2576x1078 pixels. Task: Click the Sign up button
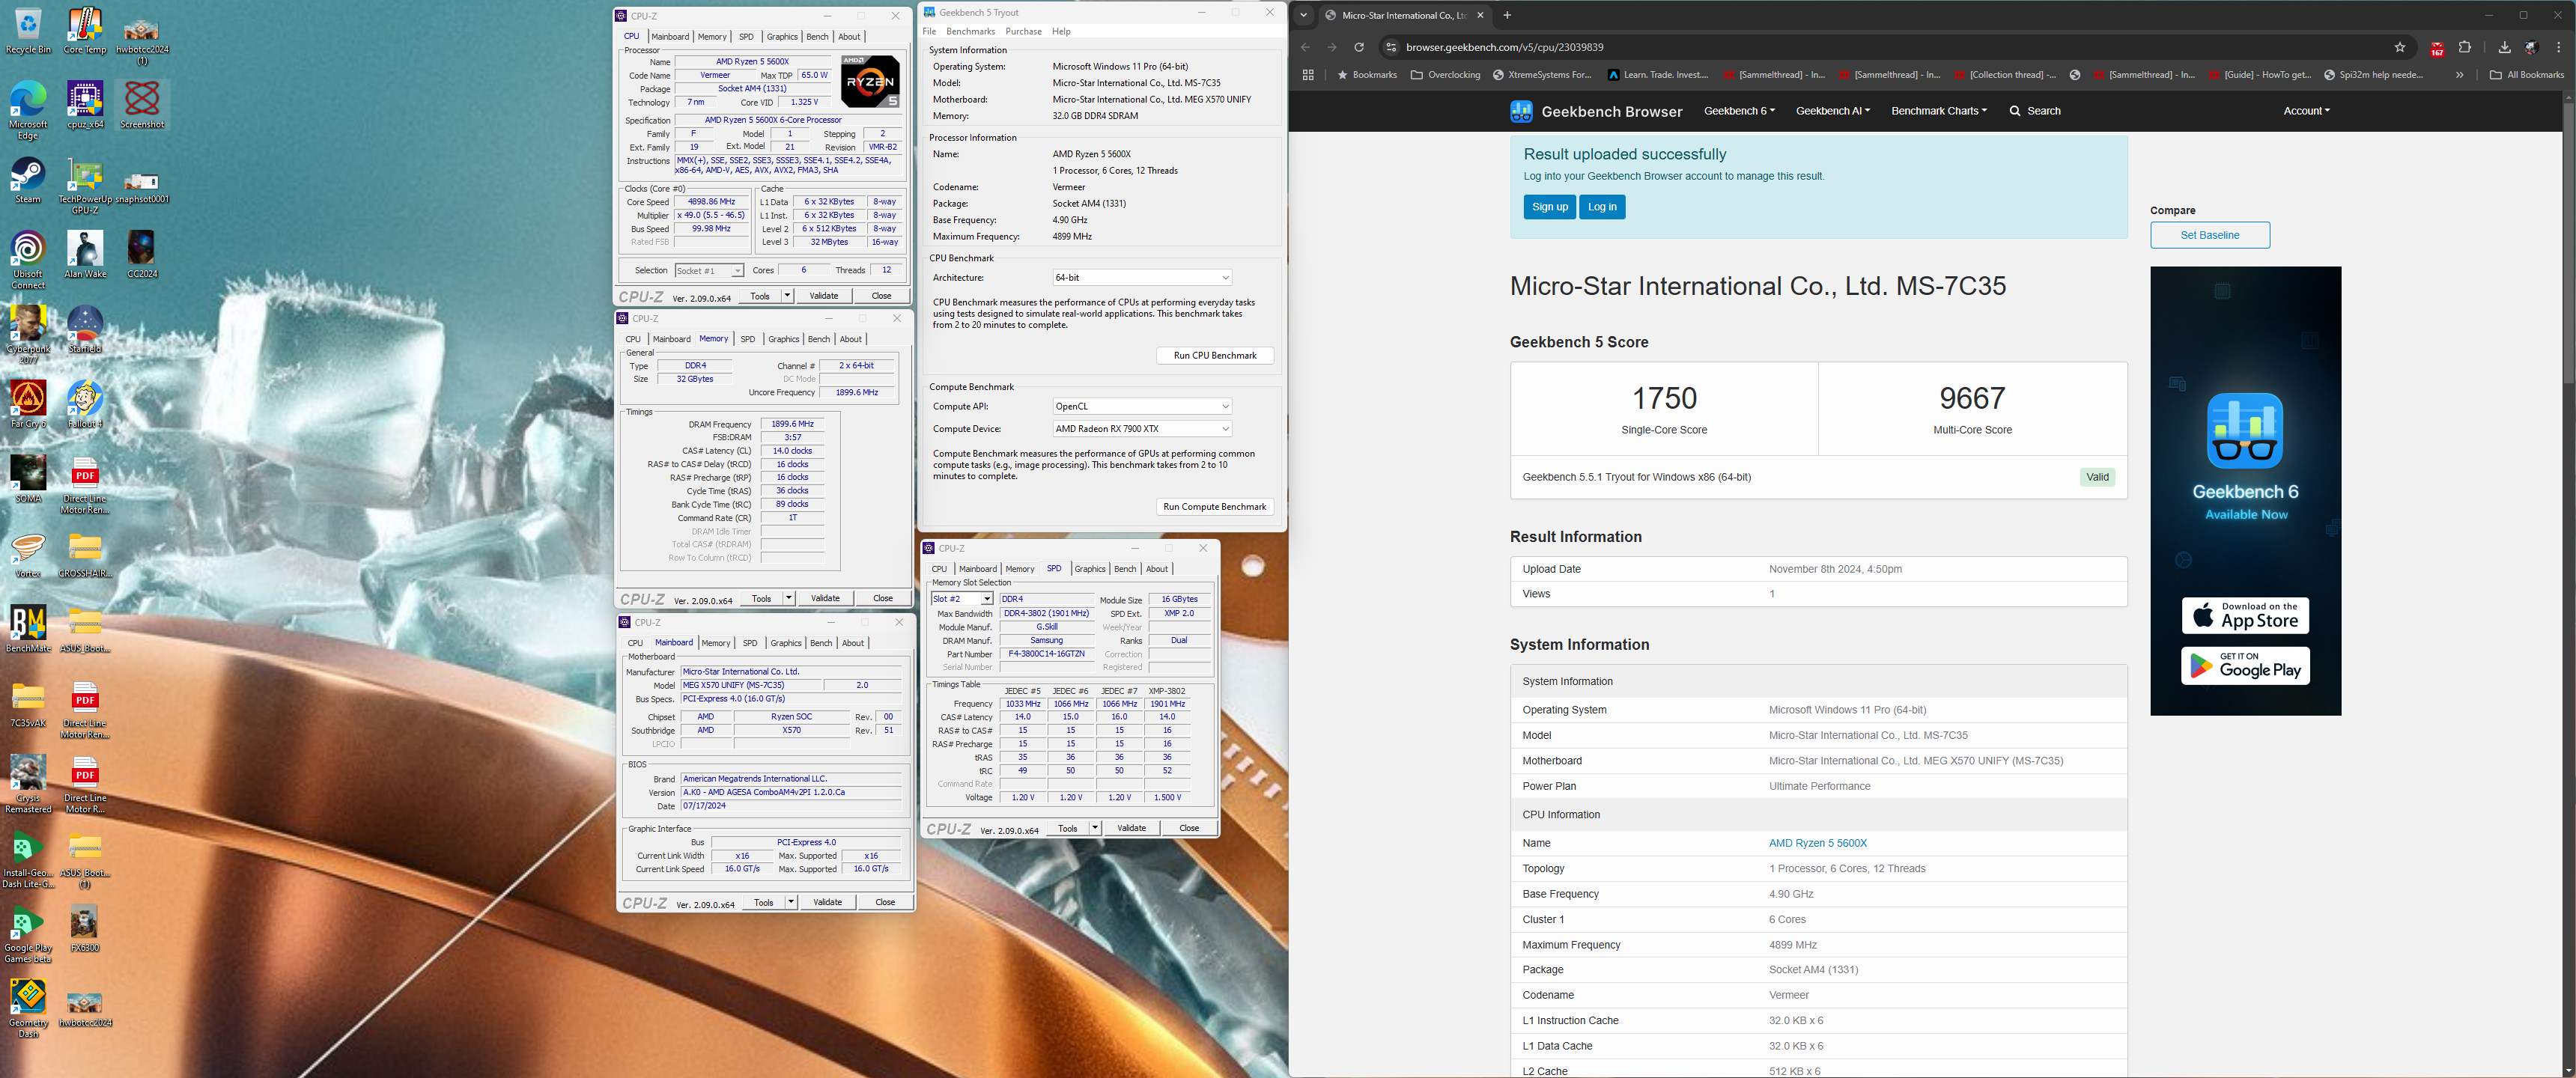1550,207
